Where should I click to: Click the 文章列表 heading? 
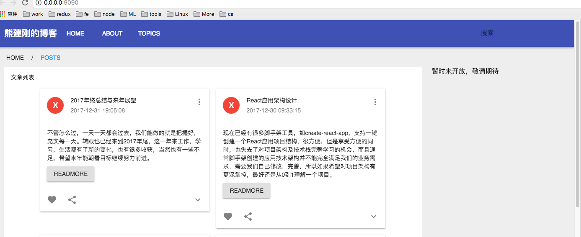[x=23, y=77]
